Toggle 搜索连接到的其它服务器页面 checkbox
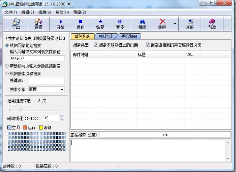Screen dimensions: 236x172 pos(148,45)
